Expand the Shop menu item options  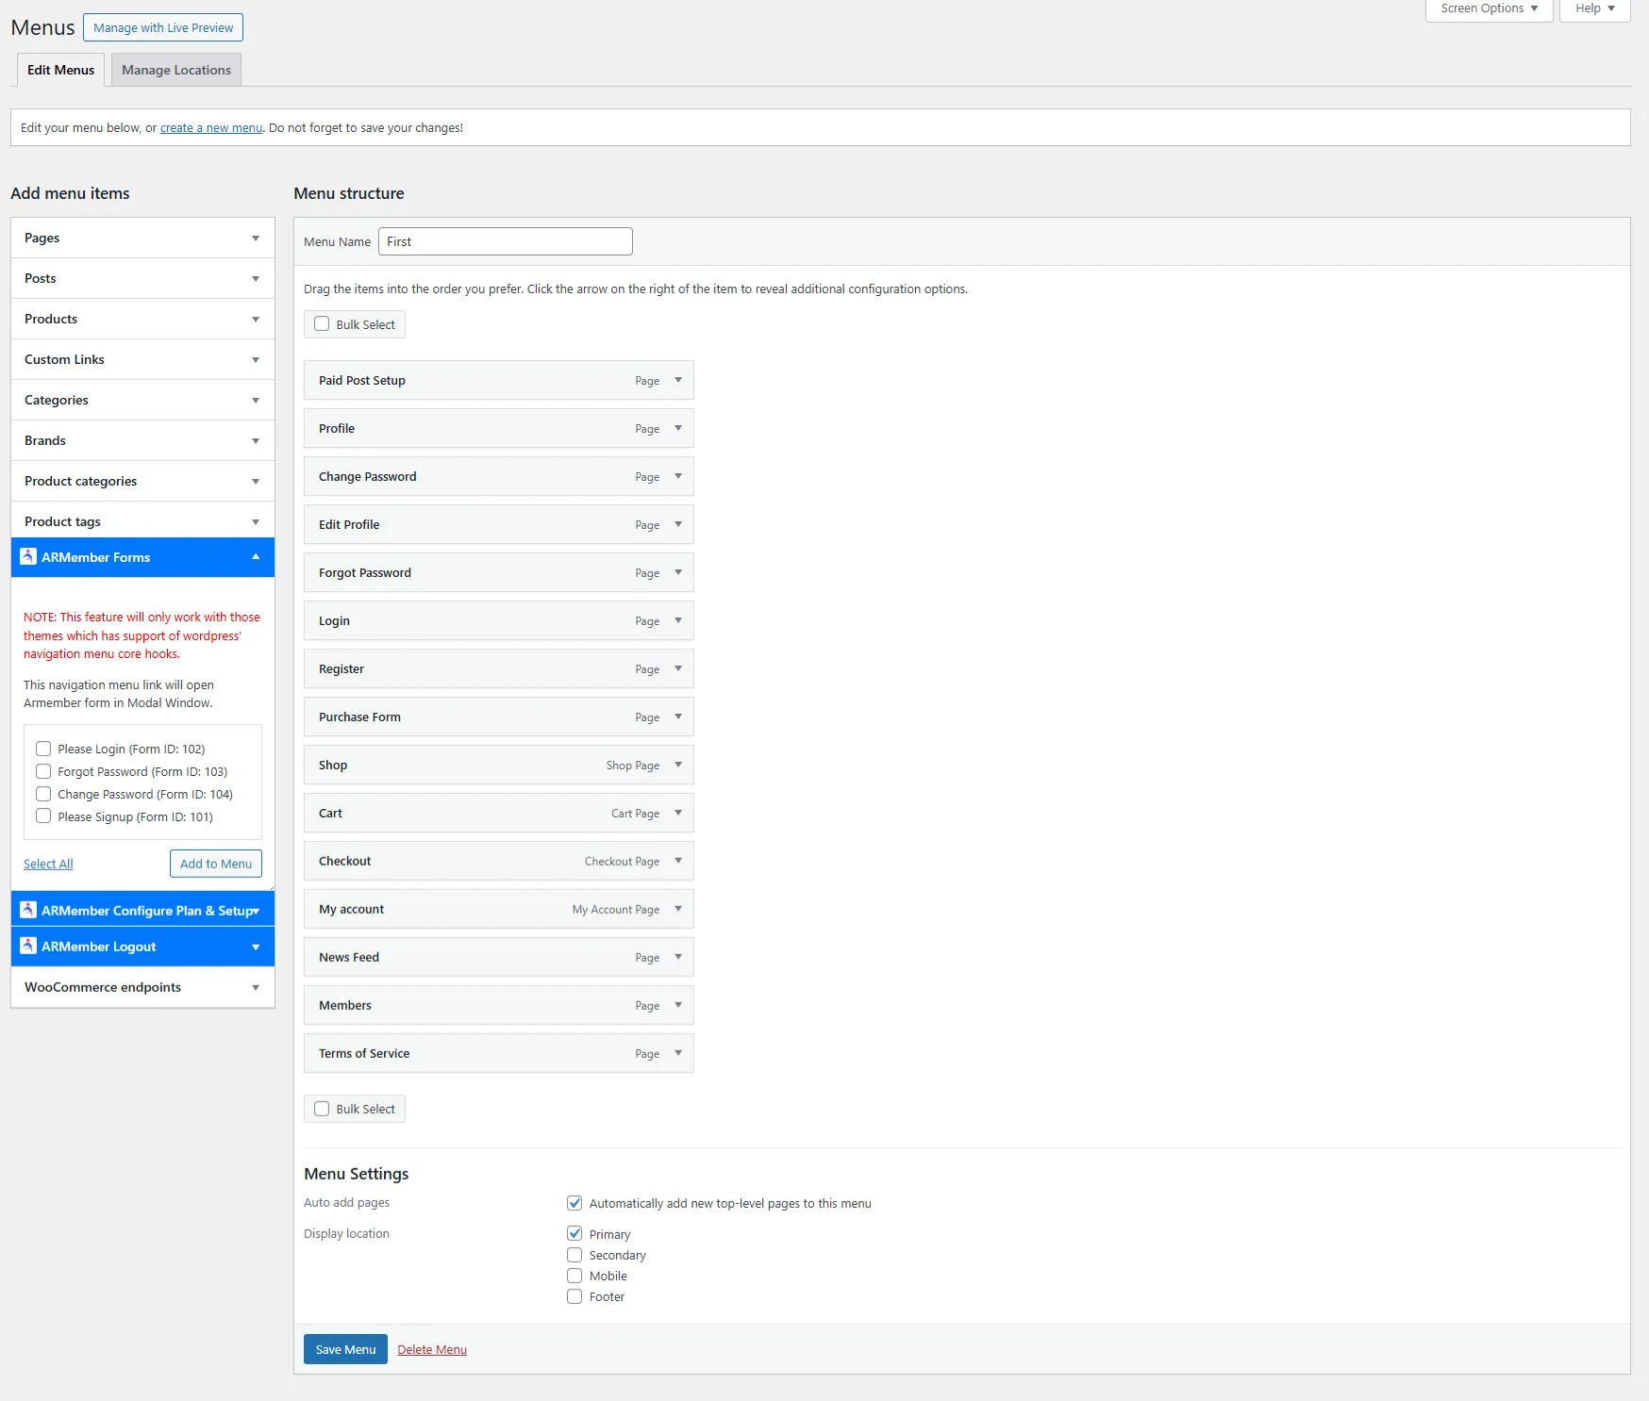[677, 765]
